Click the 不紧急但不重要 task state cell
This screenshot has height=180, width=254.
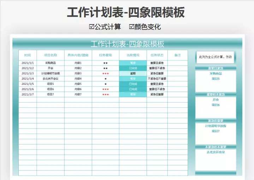(157, 79)
